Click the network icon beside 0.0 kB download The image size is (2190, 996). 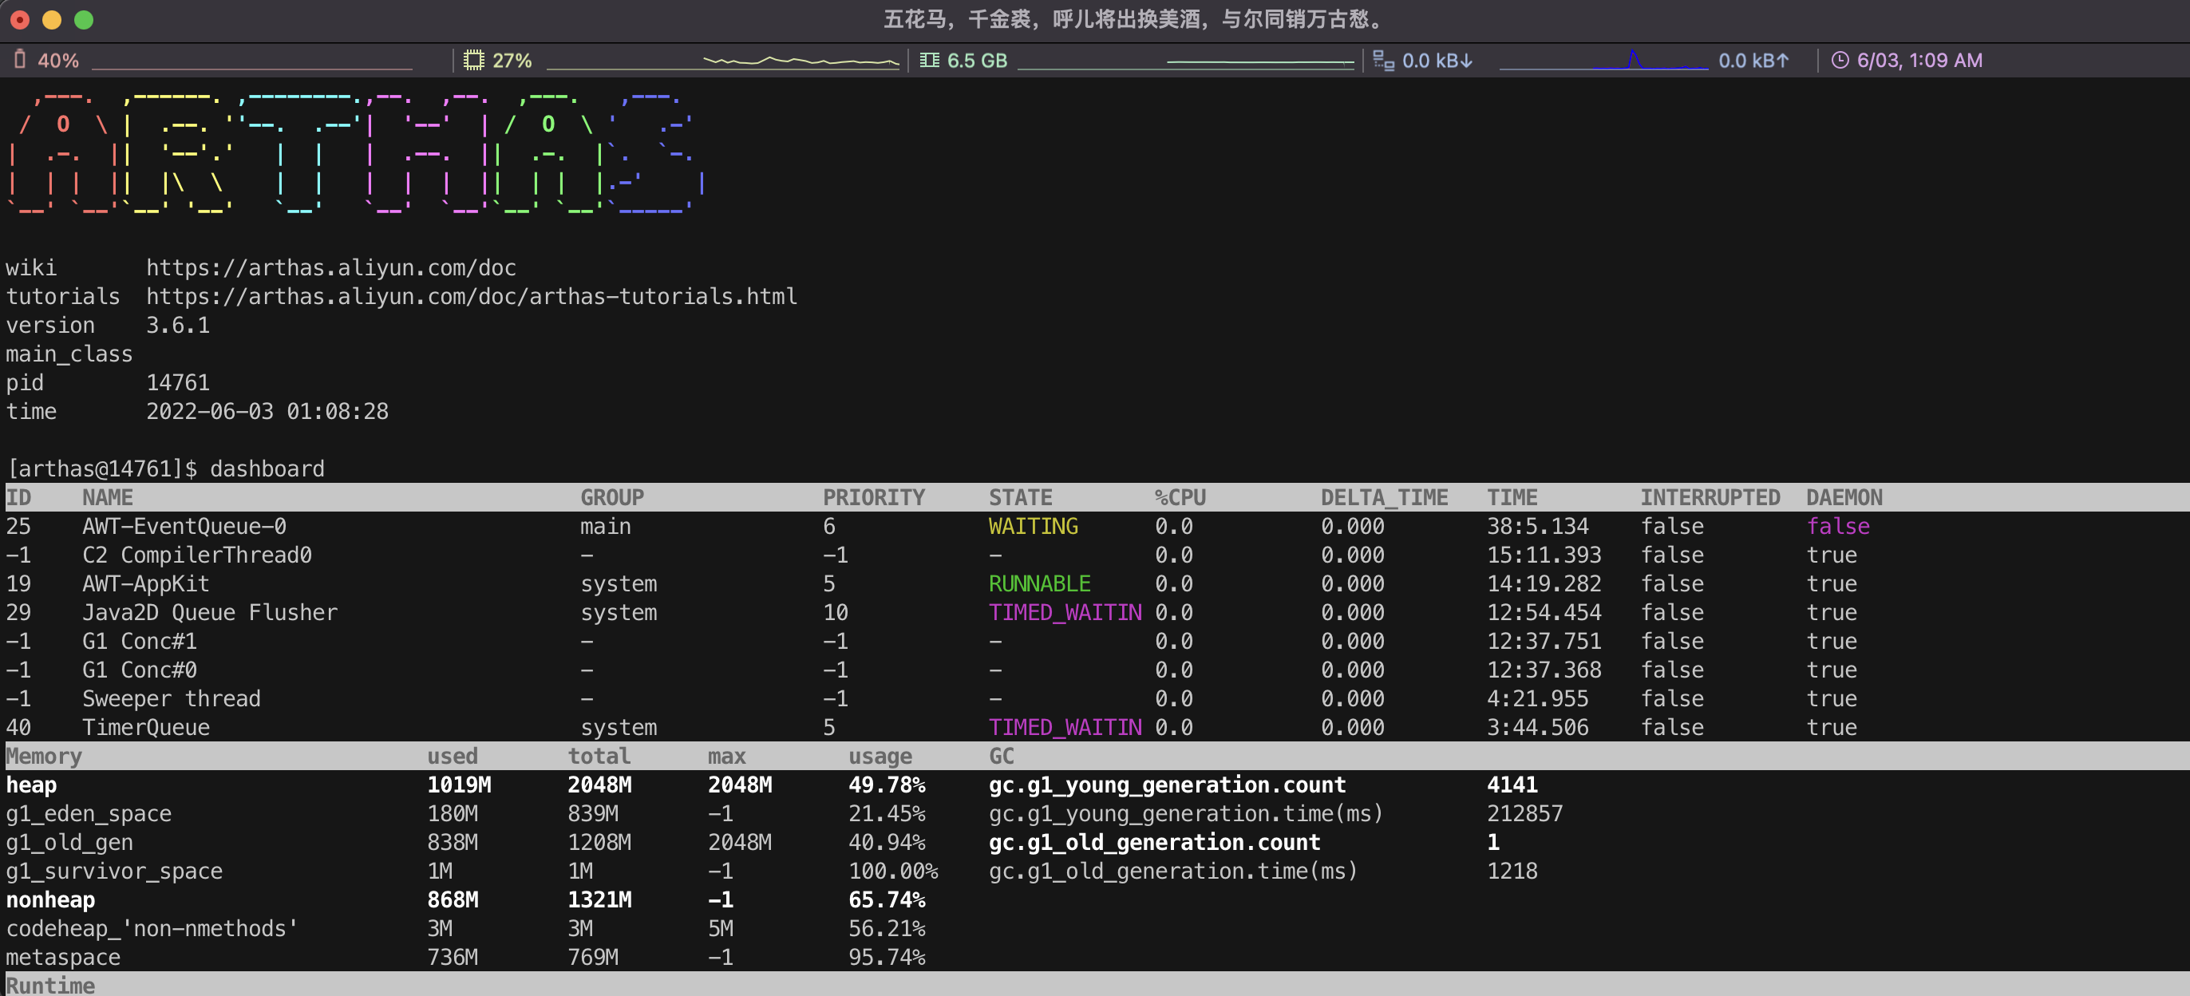point(1383,61)
